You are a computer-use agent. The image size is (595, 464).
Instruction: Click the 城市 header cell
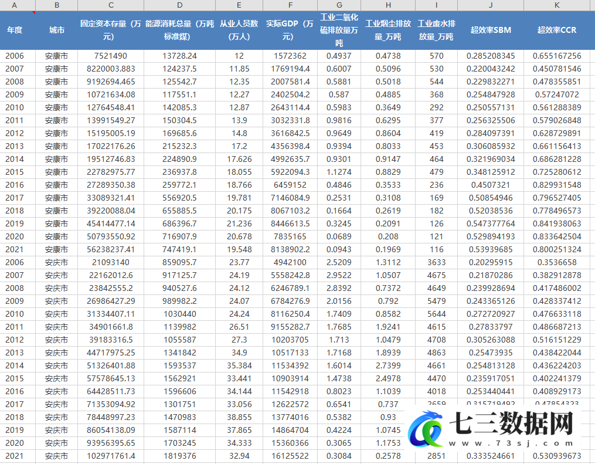[56, 30]
